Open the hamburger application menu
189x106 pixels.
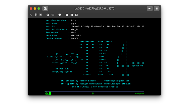(157, 9)
